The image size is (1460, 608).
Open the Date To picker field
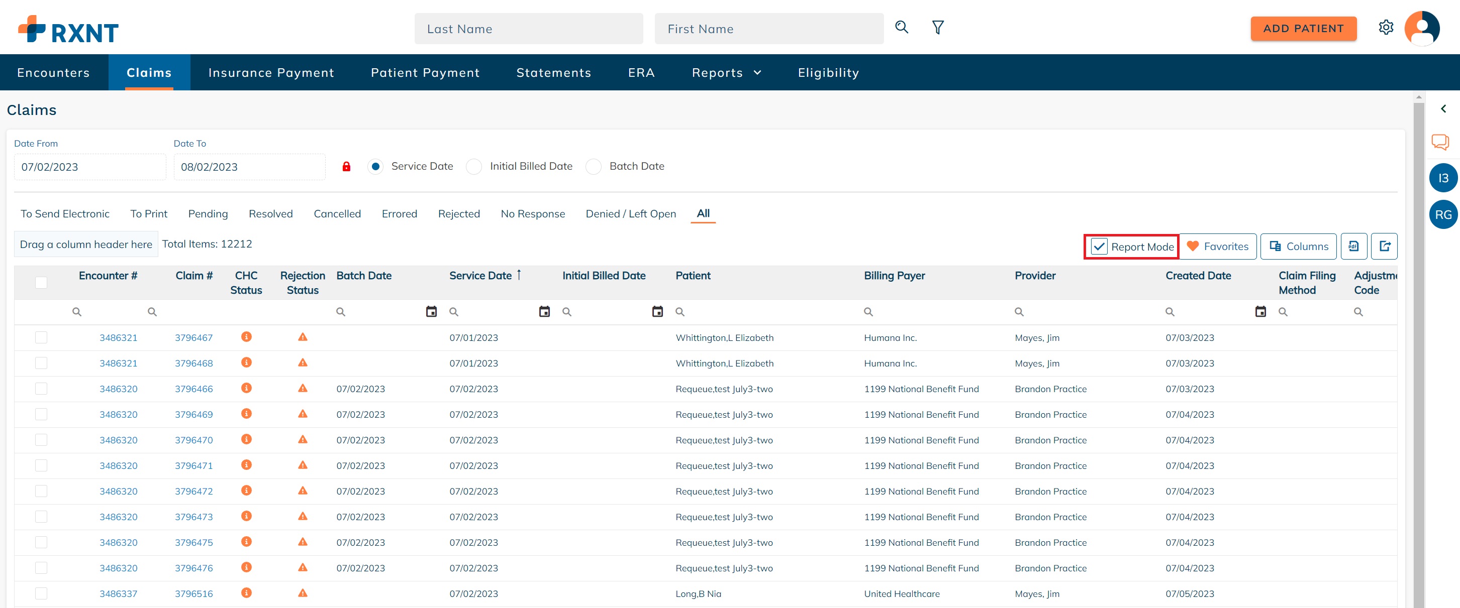249,167
